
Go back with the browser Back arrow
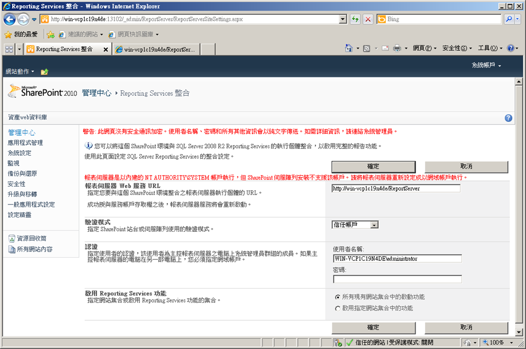[x=9, y=19]
